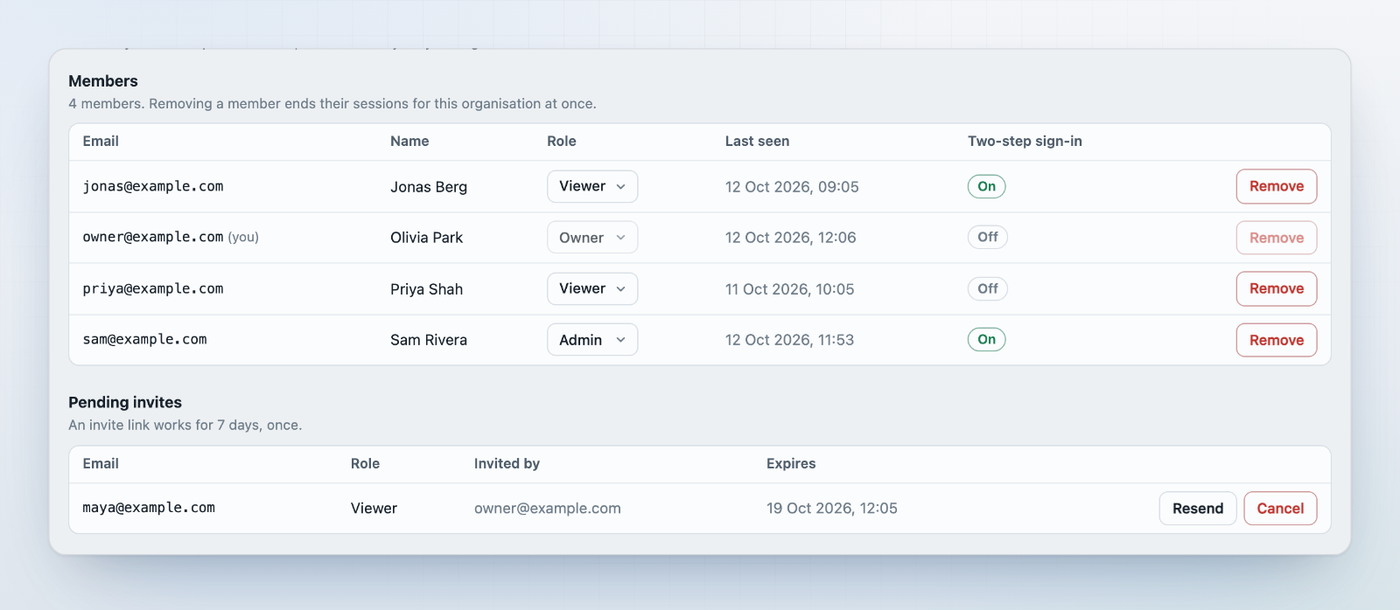Click the jonas@example.com email cell
1400x610 pixels.
(x=153, y=186)
